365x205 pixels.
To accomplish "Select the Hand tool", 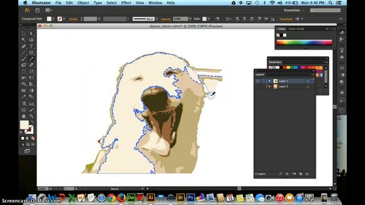I will tap(24, 116).
